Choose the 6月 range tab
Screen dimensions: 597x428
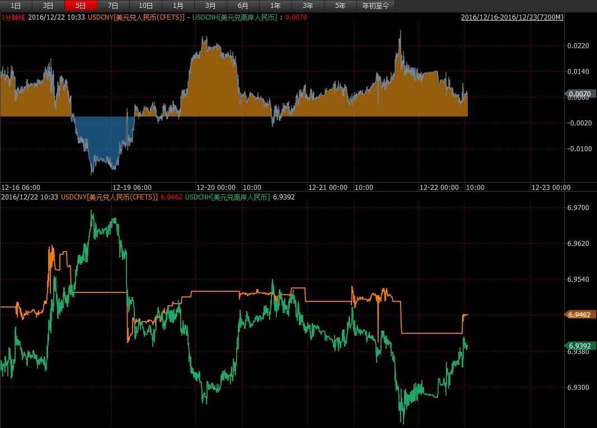point(243,6)
